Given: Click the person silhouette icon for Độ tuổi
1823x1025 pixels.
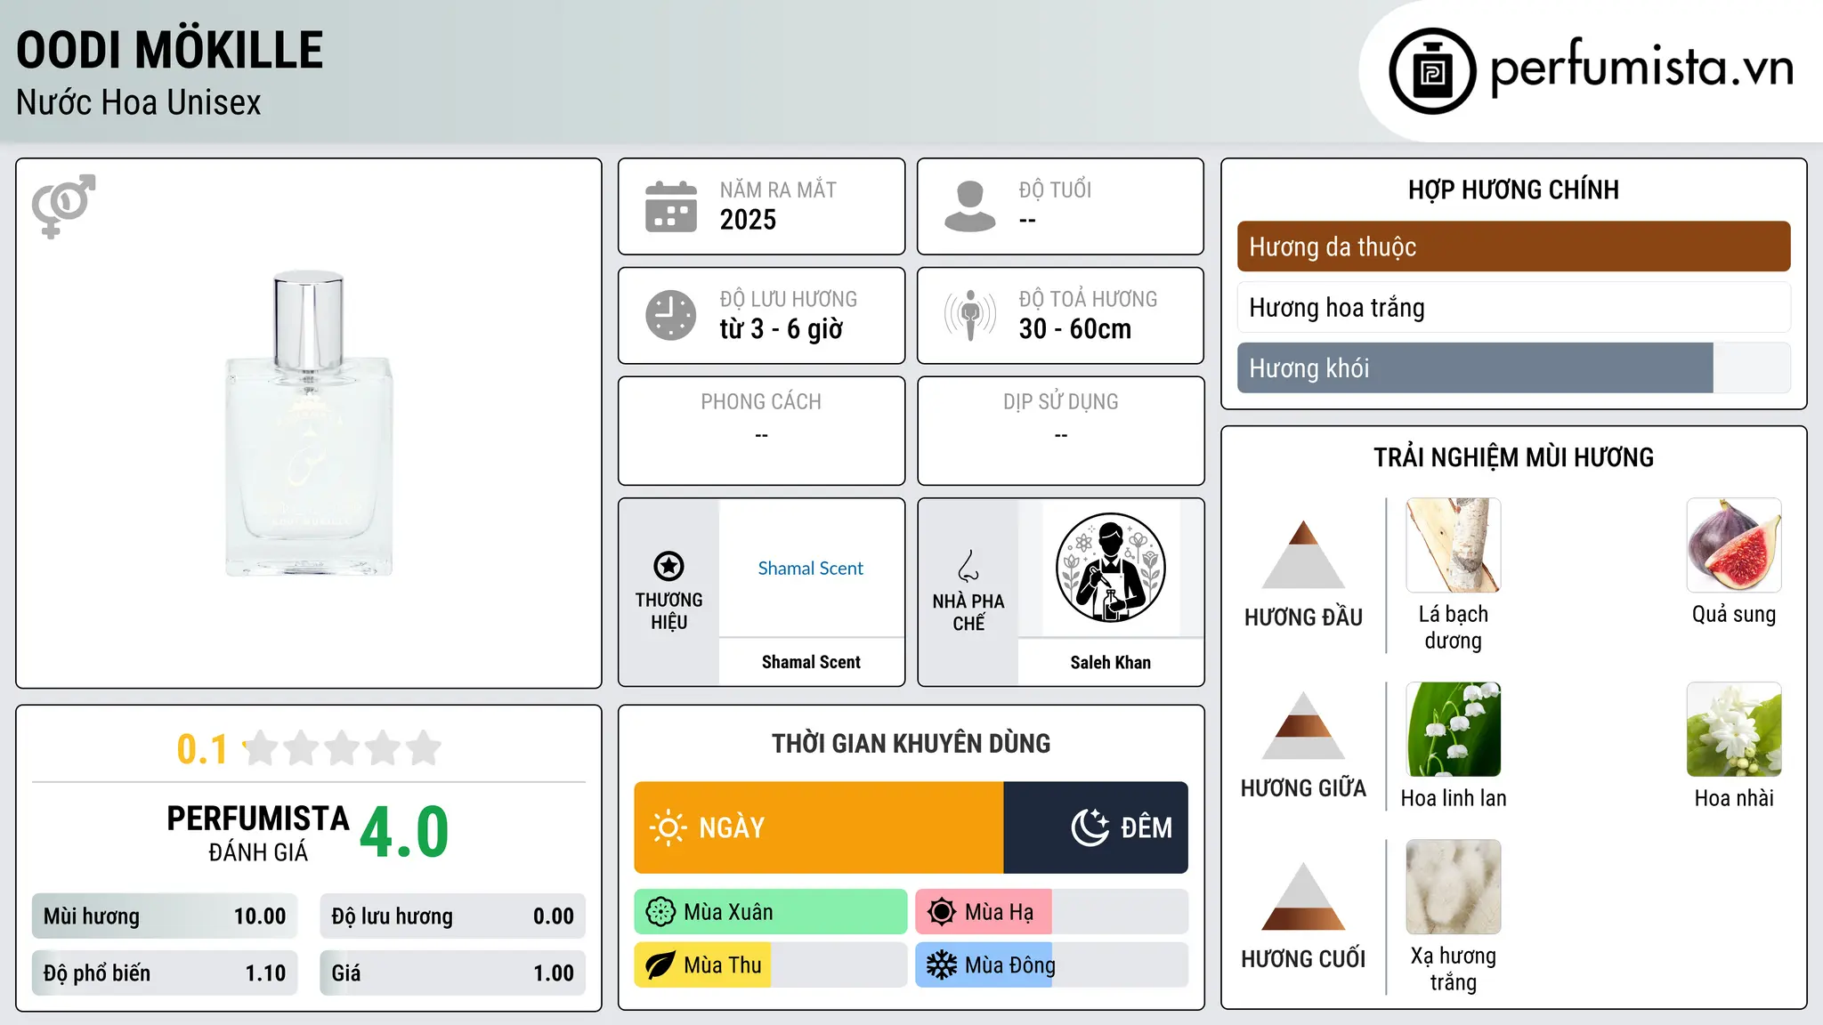Looking at the screenshot, I should click(970, 206).
